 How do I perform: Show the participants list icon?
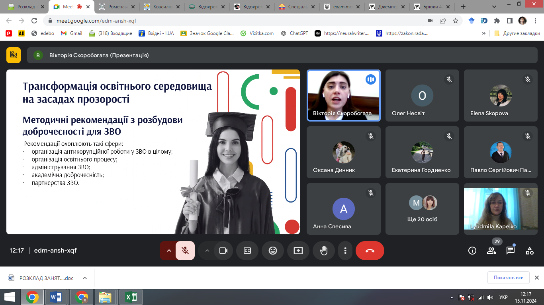[x=491, y=251]
